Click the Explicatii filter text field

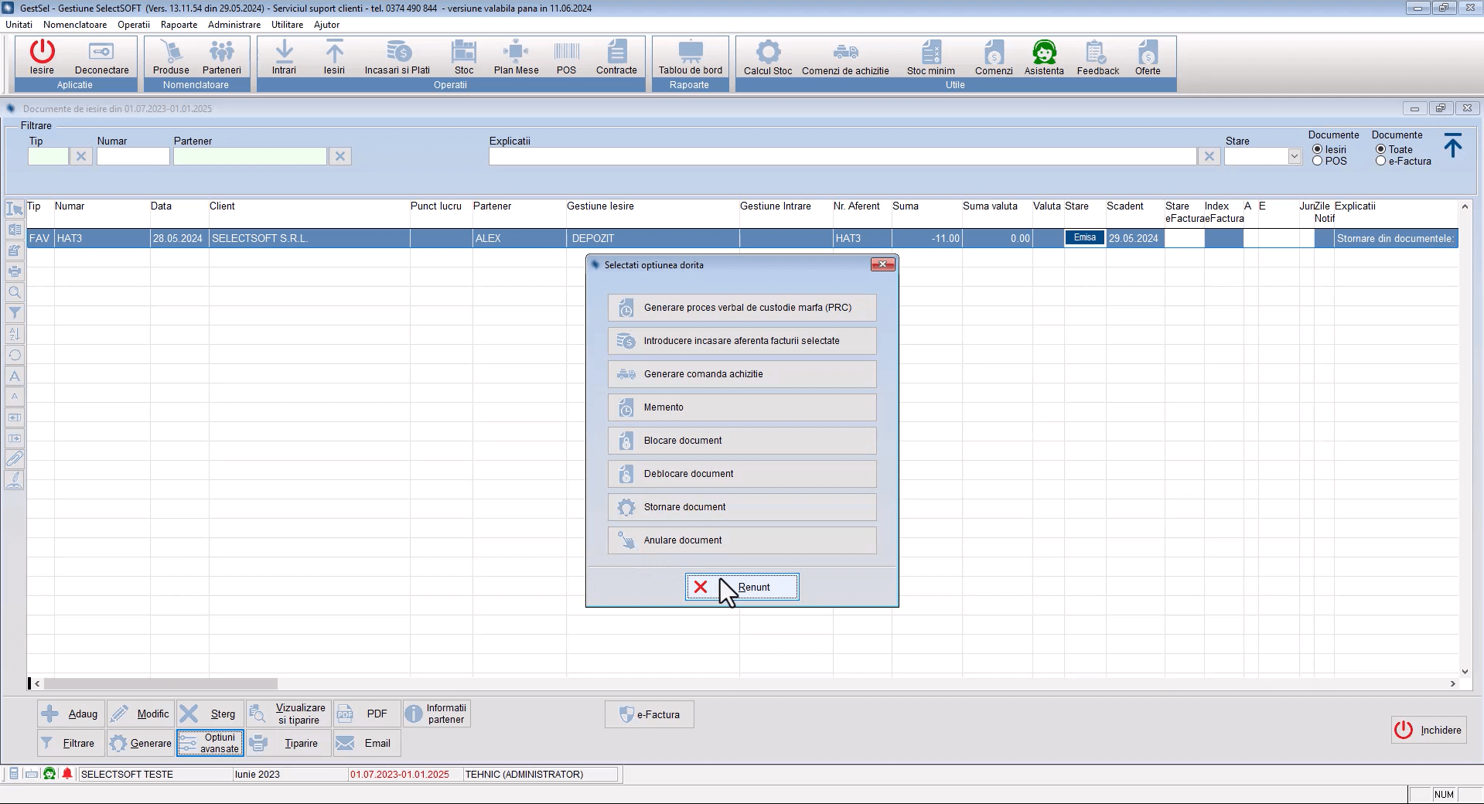(842, 157)
